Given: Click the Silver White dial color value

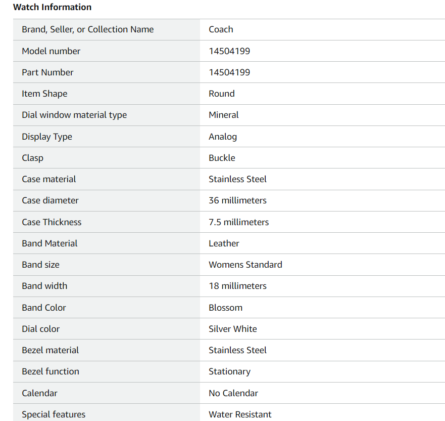Looking at the screenshot, I should [232, 329].
